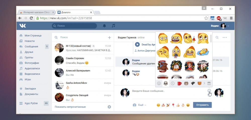Select red mug sticker pack tab

[179, 83]
